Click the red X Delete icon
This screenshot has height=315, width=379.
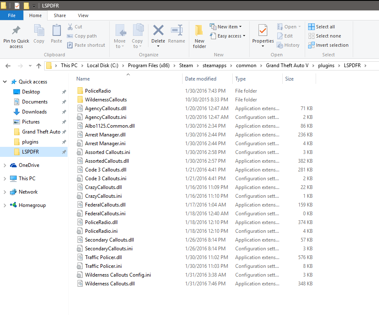pyautogui.click(x=158, y=30)
